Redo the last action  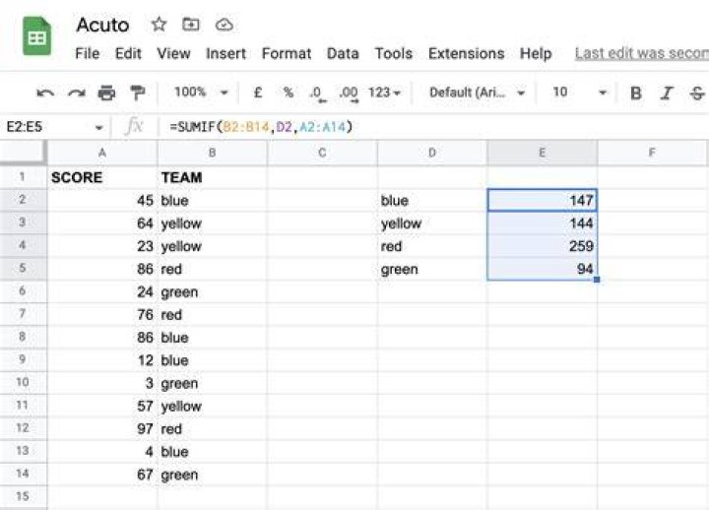tap(77, 94)
